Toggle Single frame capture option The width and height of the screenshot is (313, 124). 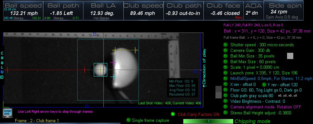click(x=128, y=120)
